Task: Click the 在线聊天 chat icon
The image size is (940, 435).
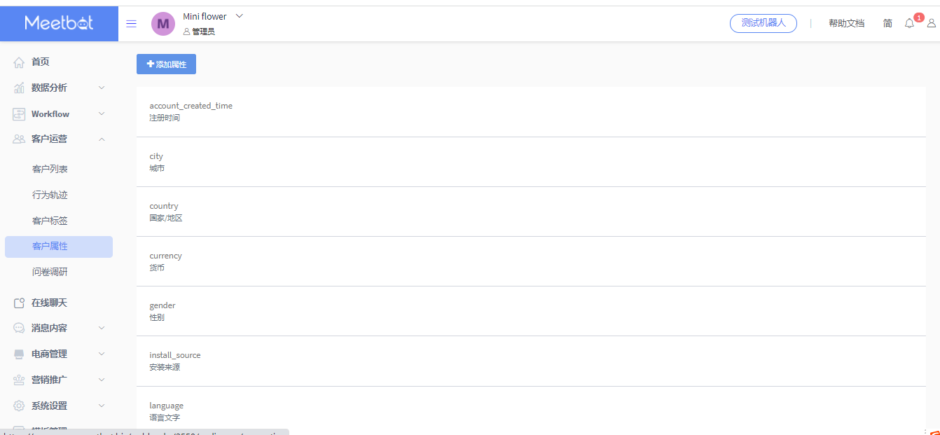Action: 19,303
